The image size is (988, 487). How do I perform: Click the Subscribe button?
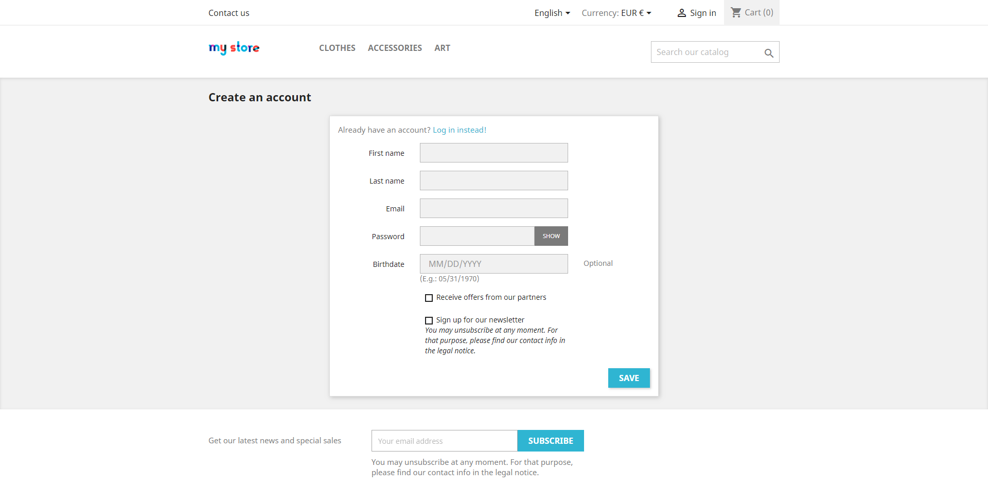551,441
